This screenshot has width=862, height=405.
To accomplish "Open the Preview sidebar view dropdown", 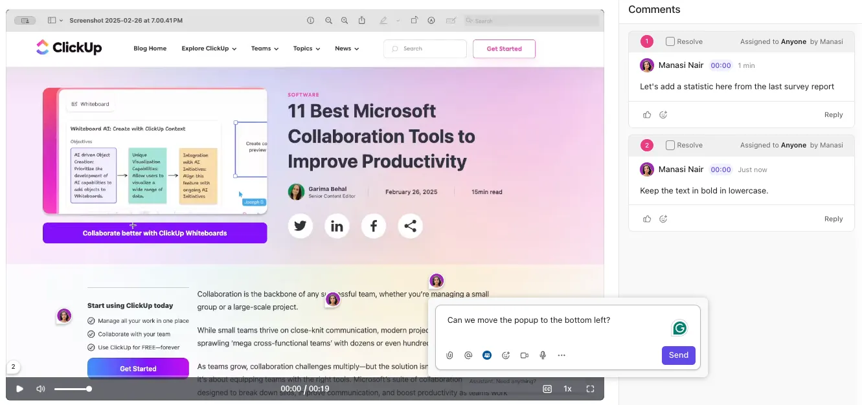I will click(x=56, y=21).
